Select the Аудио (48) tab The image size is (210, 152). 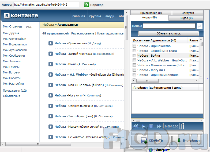pos(149,18)
